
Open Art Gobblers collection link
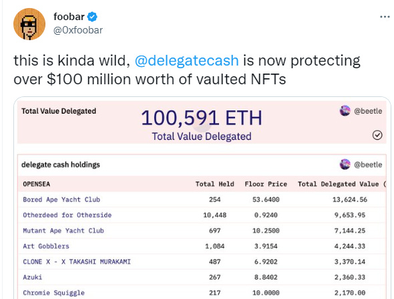(x=46, y=246)
